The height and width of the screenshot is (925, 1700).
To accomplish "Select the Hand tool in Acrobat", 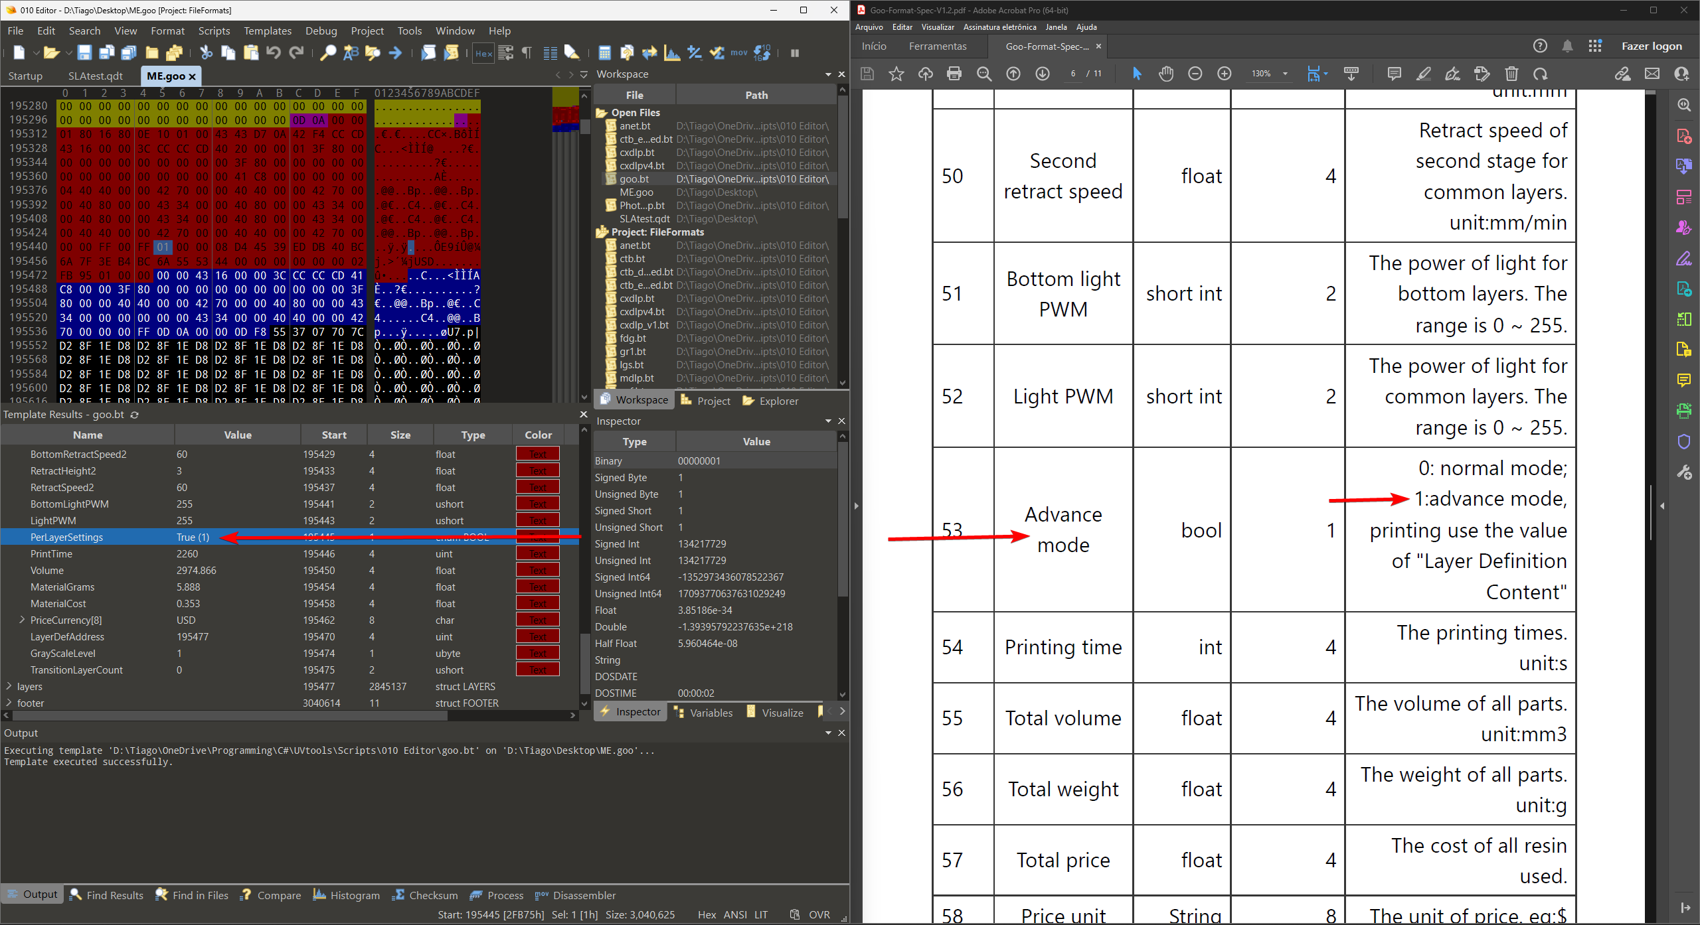I will (x=1166, y=74).
